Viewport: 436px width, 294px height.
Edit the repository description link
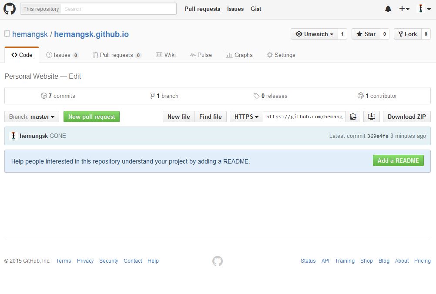click(x=75, y=77)
